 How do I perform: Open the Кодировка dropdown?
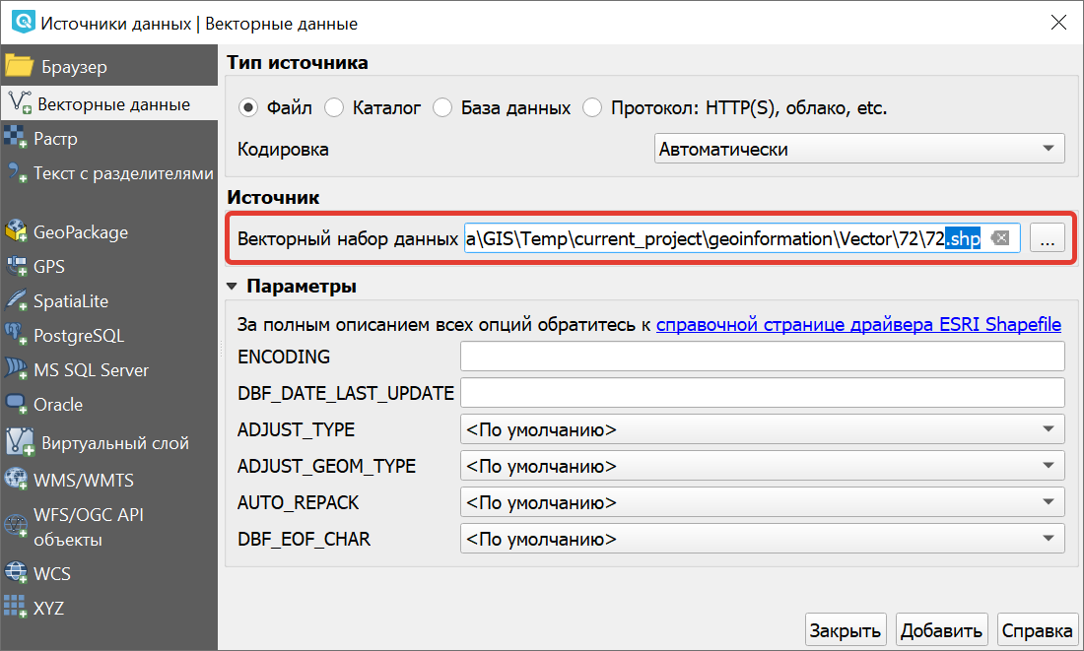click(x=859, y=149)
